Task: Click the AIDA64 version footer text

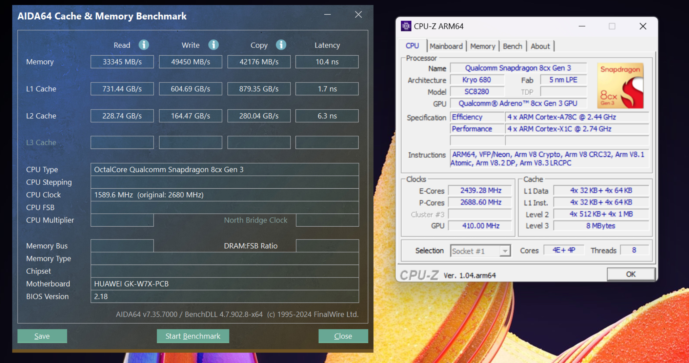Action: pos(237,314)
